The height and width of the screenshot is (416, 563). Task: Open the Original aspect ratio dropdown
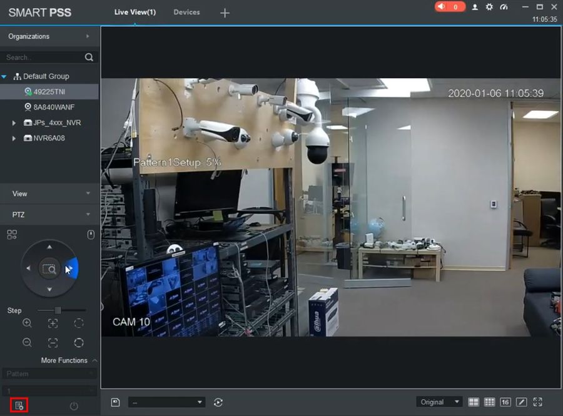coord(439,402)
